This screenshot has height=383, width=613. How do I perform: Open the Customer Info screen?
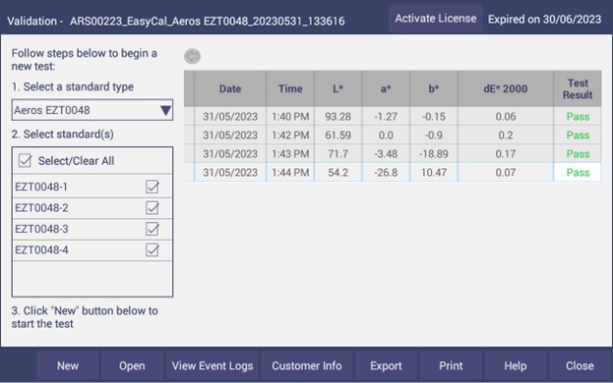pyautogui.click(x=307, y=366)
